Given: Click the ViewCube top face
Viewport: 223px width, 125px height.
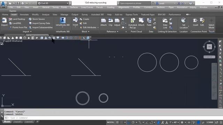Looking at the screenshot, I should click(x=209, y=47).
